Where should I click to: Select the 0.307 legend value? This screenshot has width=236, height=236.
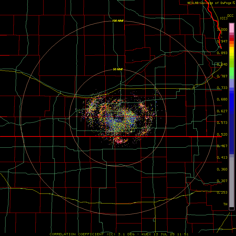[x=222, y=181]
